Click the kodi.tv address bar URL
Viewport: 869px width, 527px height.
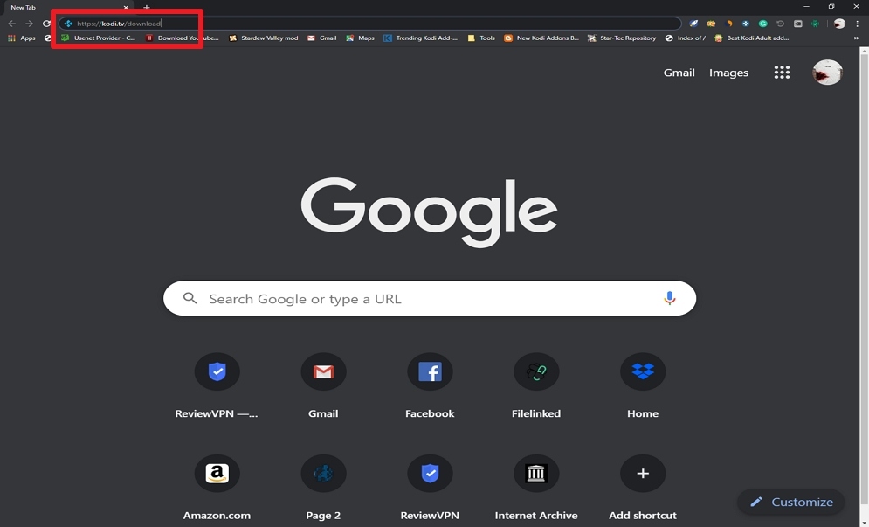click(119, 24)
